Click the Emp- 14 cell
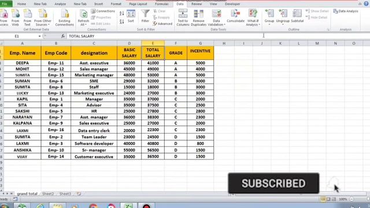370x208 pixels. (x=56, y=157)
